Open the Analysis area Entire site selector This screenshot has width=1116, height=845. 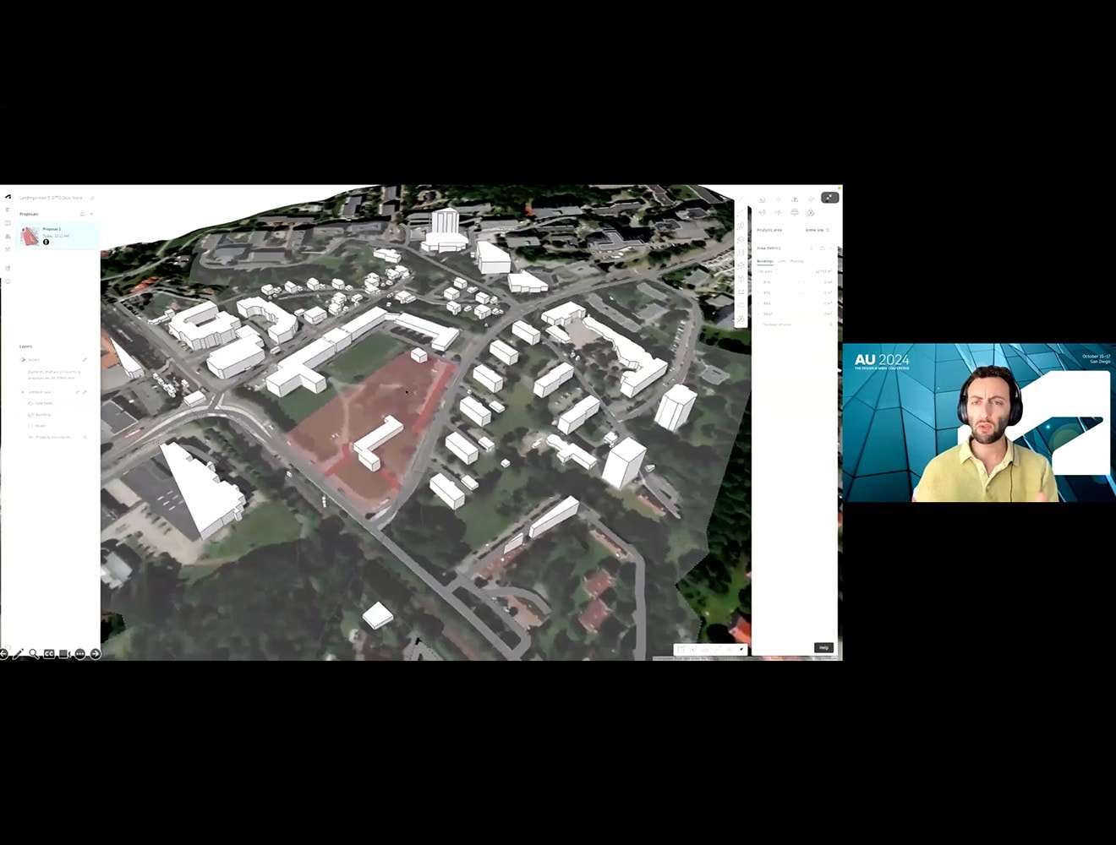(814, 230)
